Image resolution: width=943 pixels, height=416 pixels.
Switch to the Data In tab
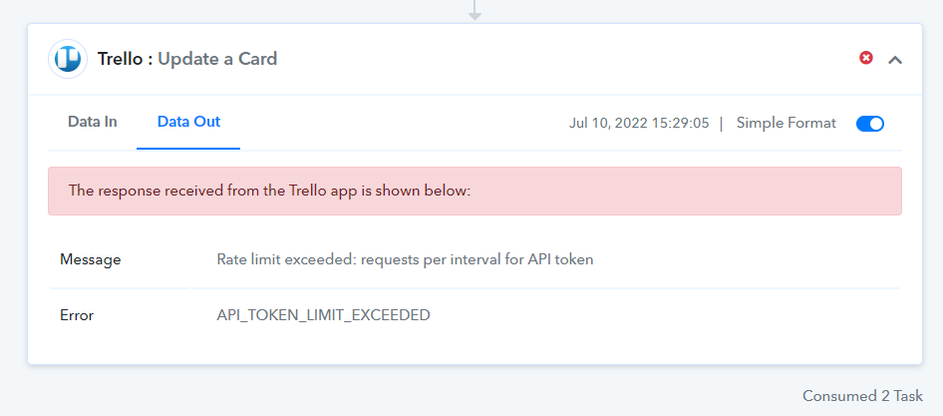(92, 122)
